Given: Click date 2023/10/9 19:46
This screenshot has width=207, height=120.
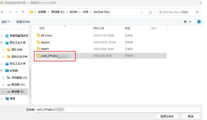Looking at the screenshot, I should click(103, 49).
